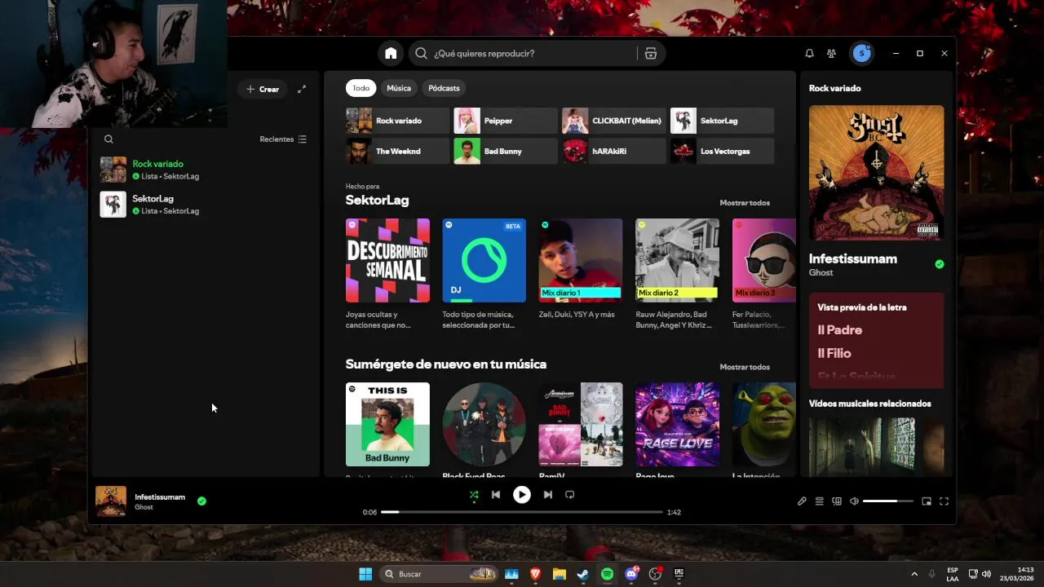Search in your library with the magnifier icon
This screenshot has width=1044, height=587.
pyautogui.click(x=108, y=139)
